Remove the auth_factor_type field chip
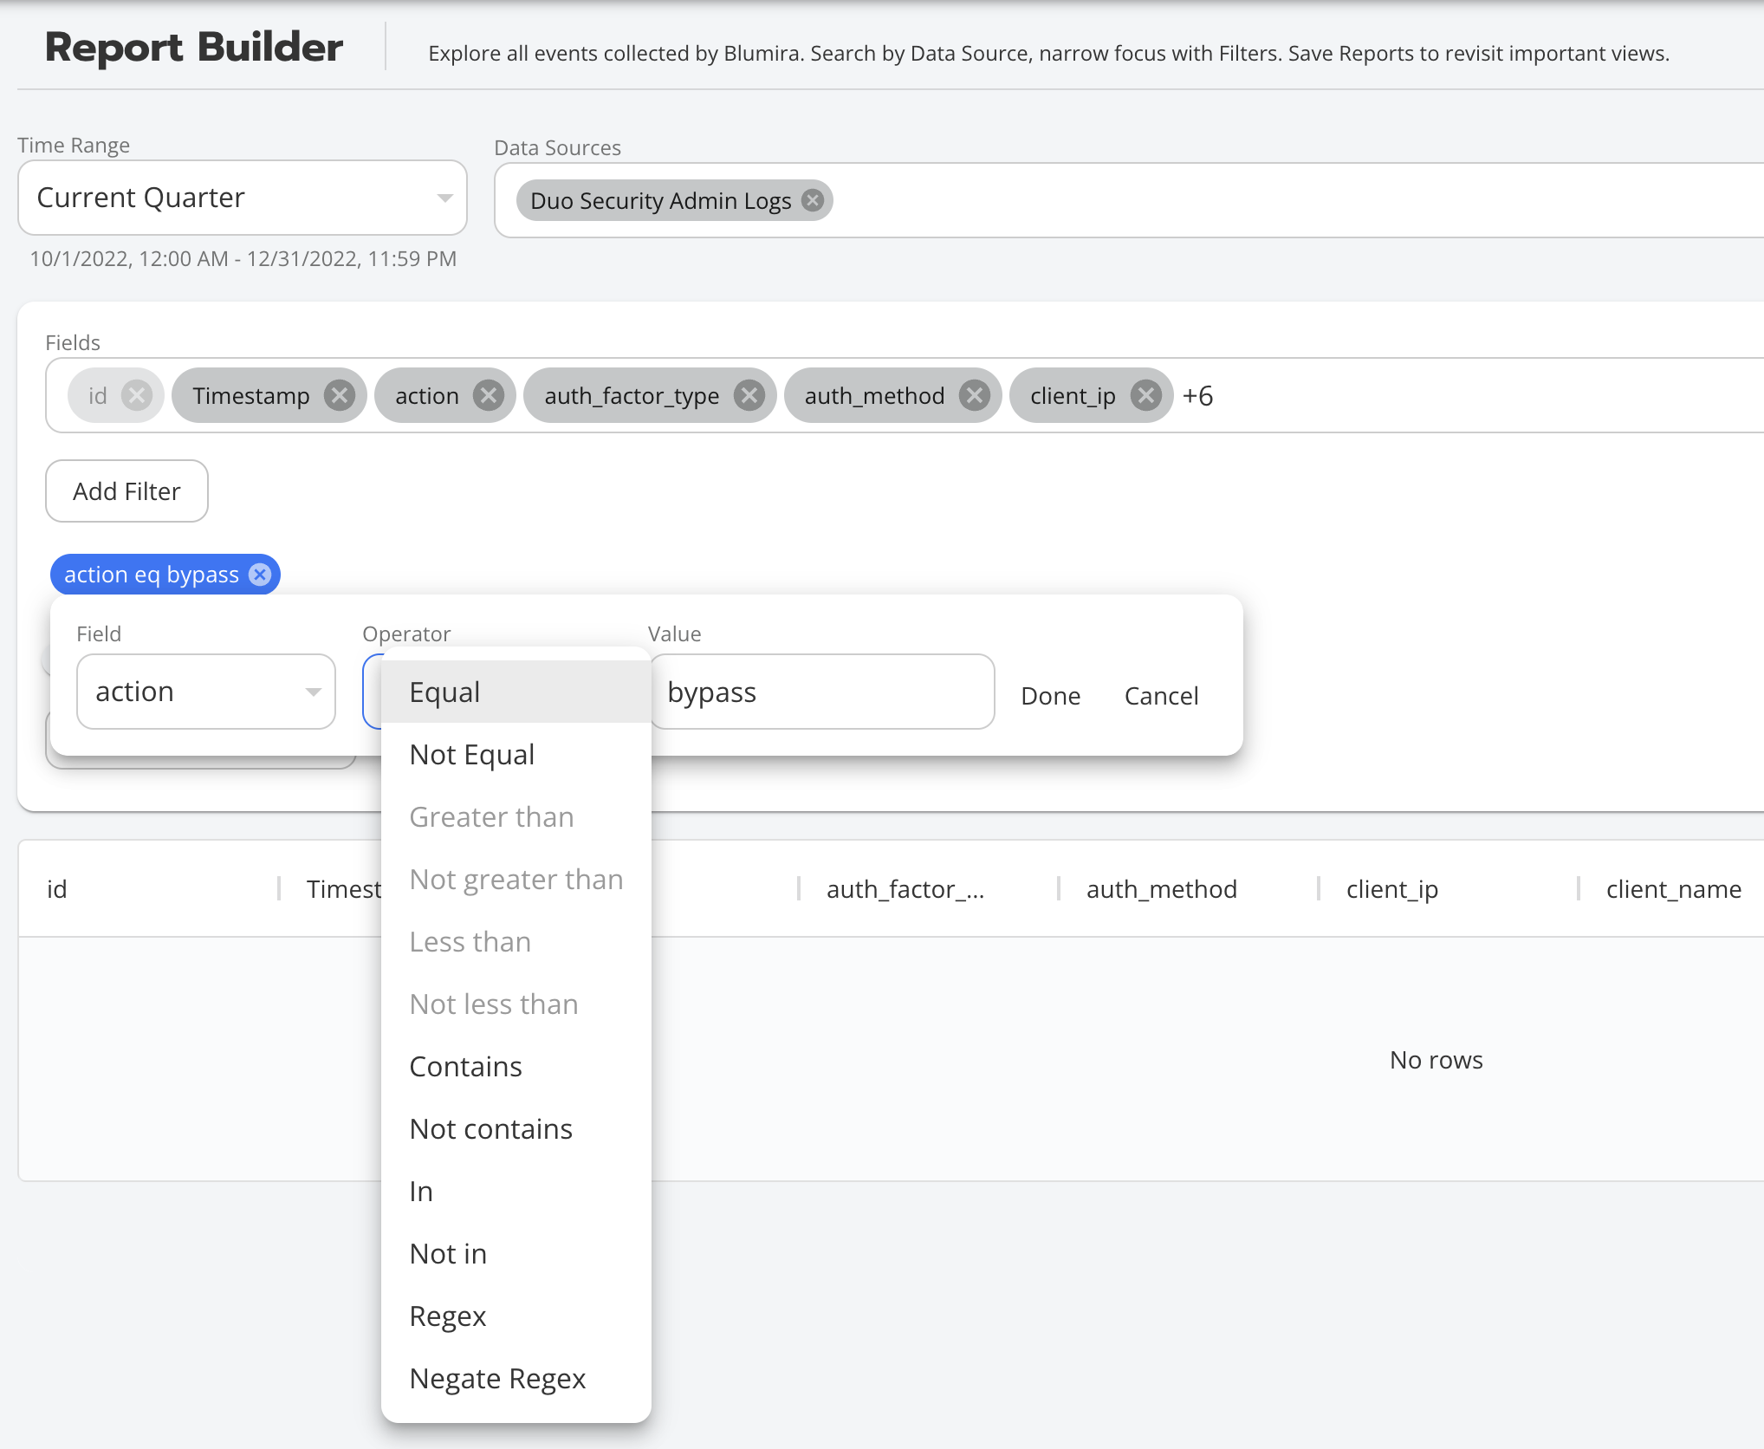1764x1449 pixels. coord(749,396)
